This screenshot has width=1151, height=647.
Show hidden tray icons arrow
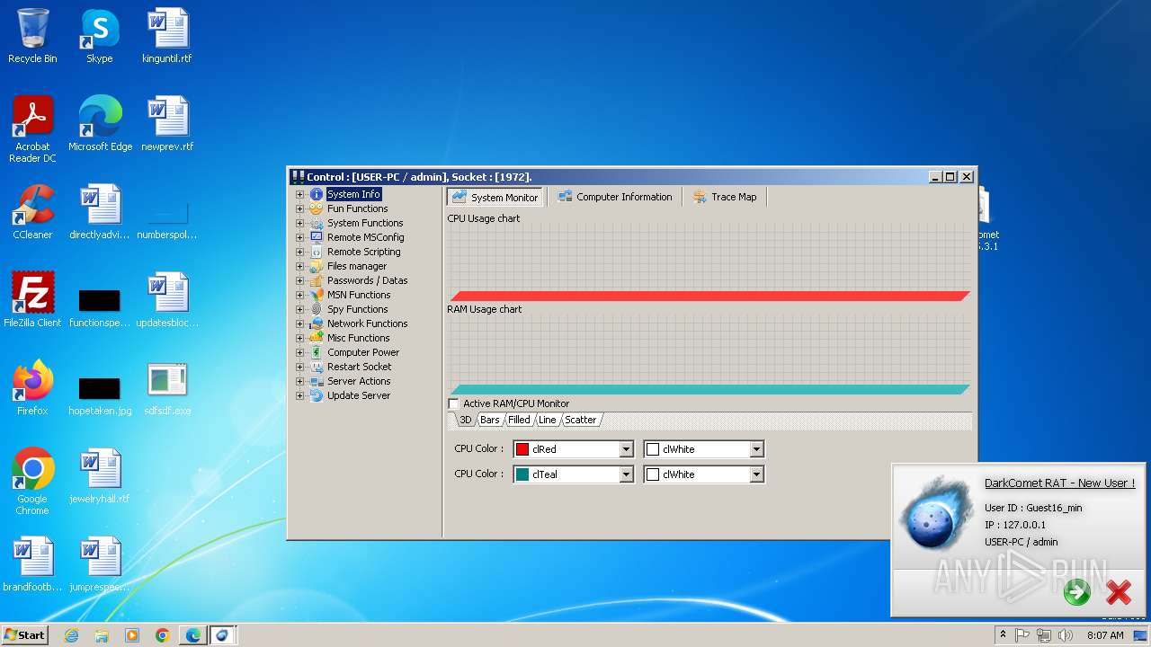coord(1003,635)
